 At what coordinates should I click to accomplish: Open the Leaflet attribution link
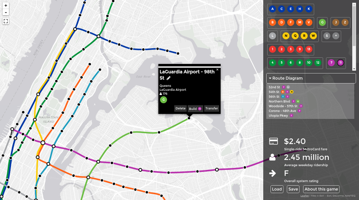[304, 196]
